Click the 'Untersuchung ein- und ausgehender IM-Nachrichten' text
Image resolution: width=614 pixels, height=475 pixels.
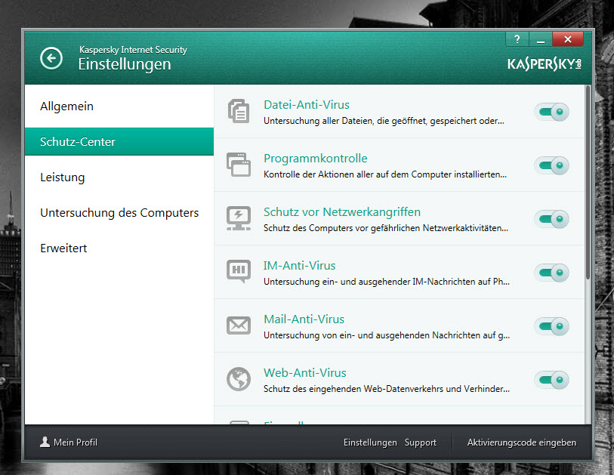point(387,282)
